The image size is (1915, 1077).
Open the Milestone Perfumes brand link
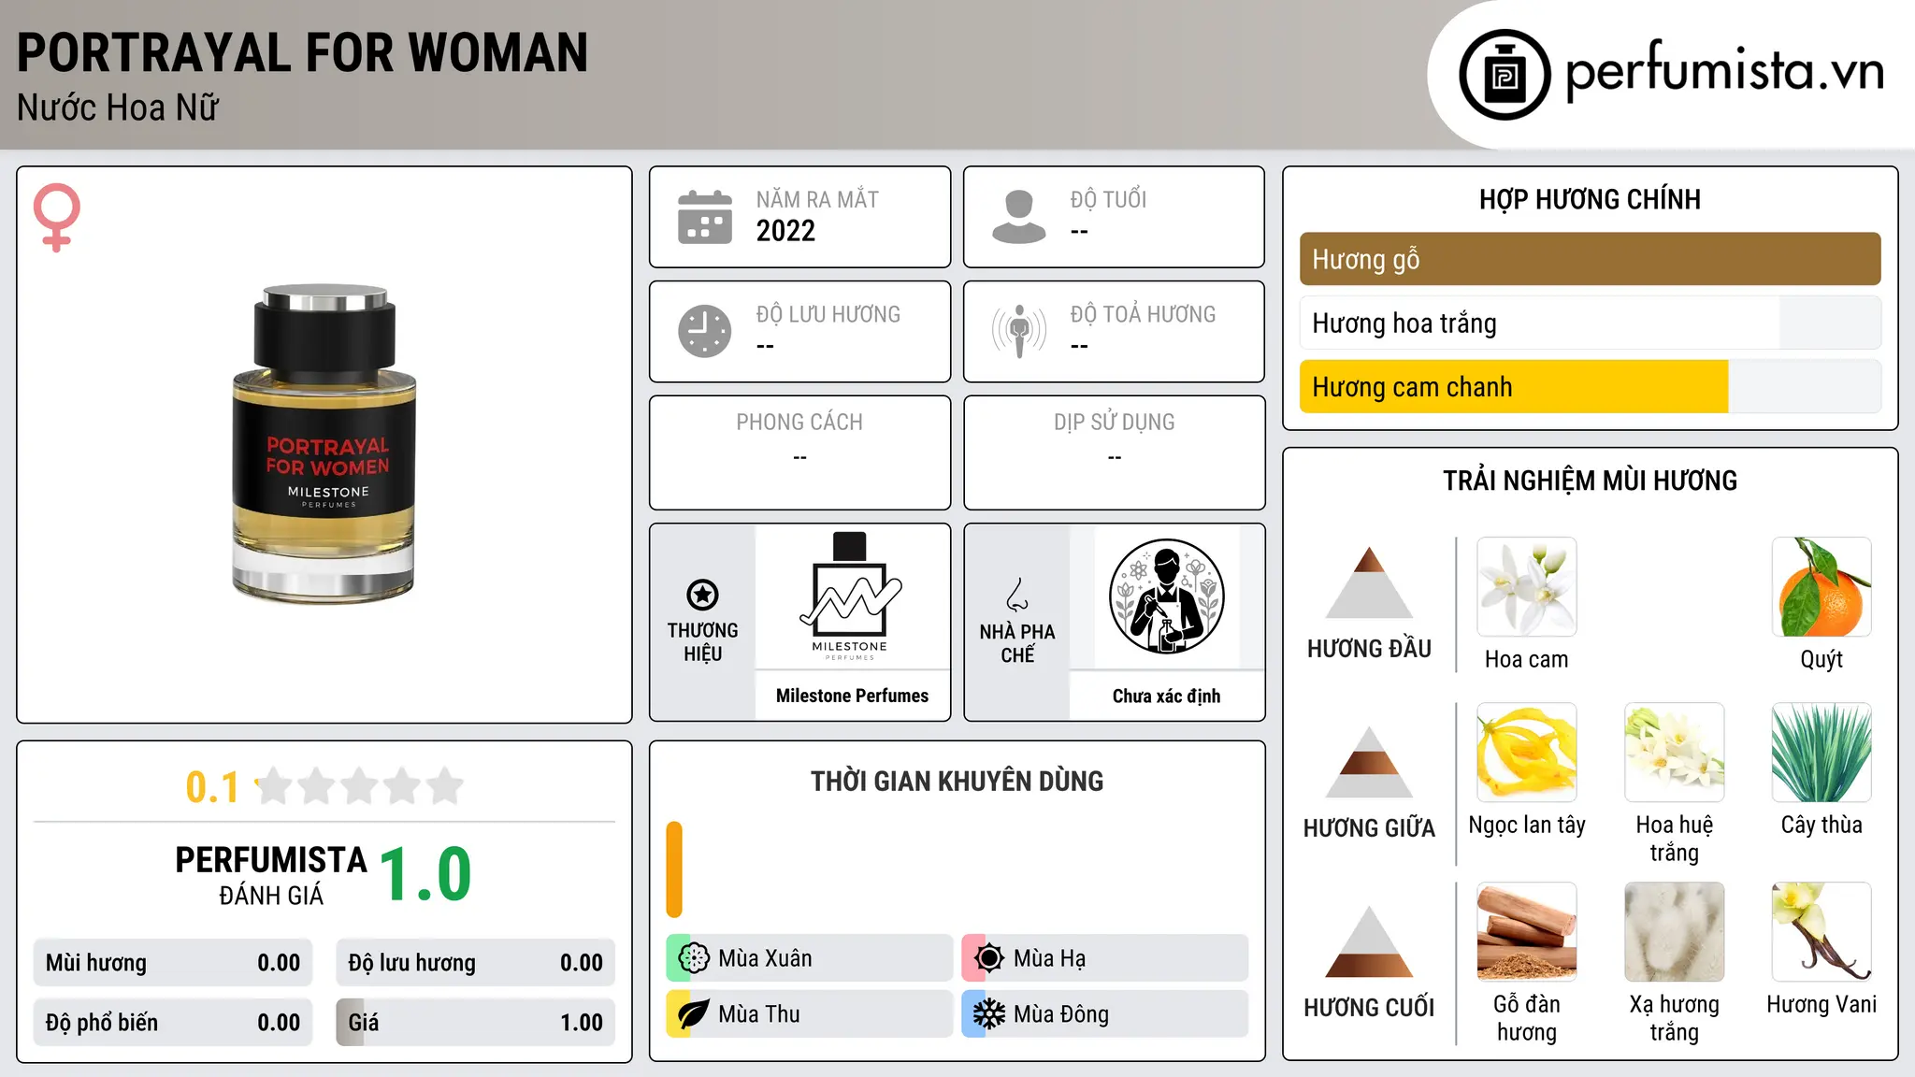pos(852,696)
